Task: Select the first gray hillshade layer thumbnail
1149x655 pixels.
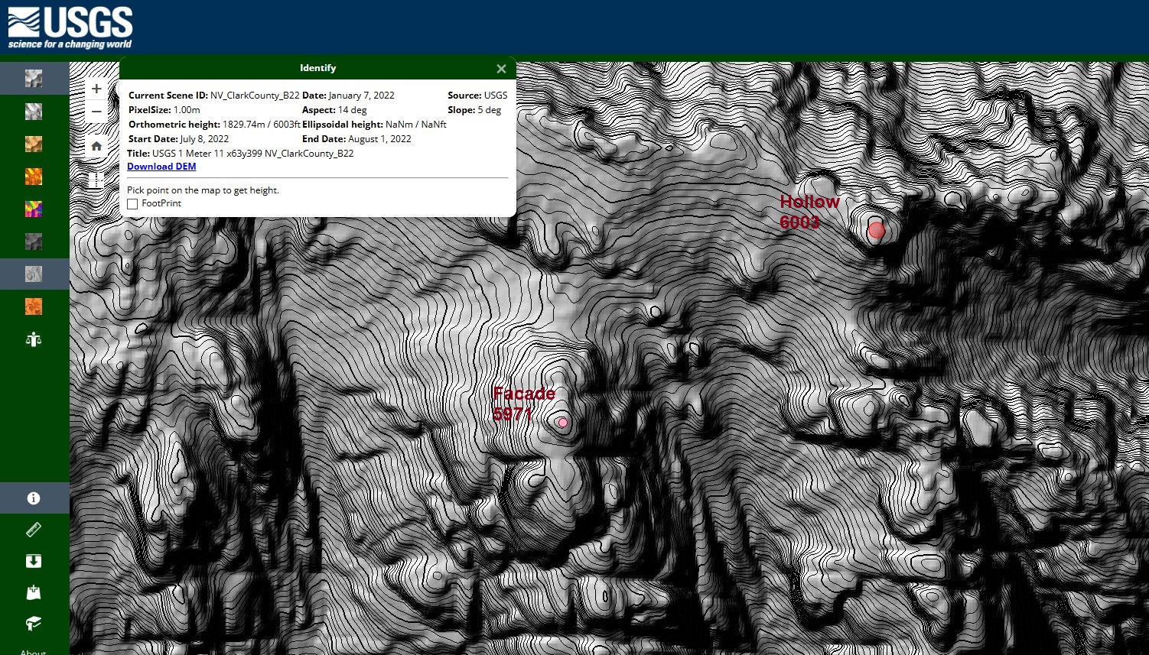Action: [x=34, y=79]
